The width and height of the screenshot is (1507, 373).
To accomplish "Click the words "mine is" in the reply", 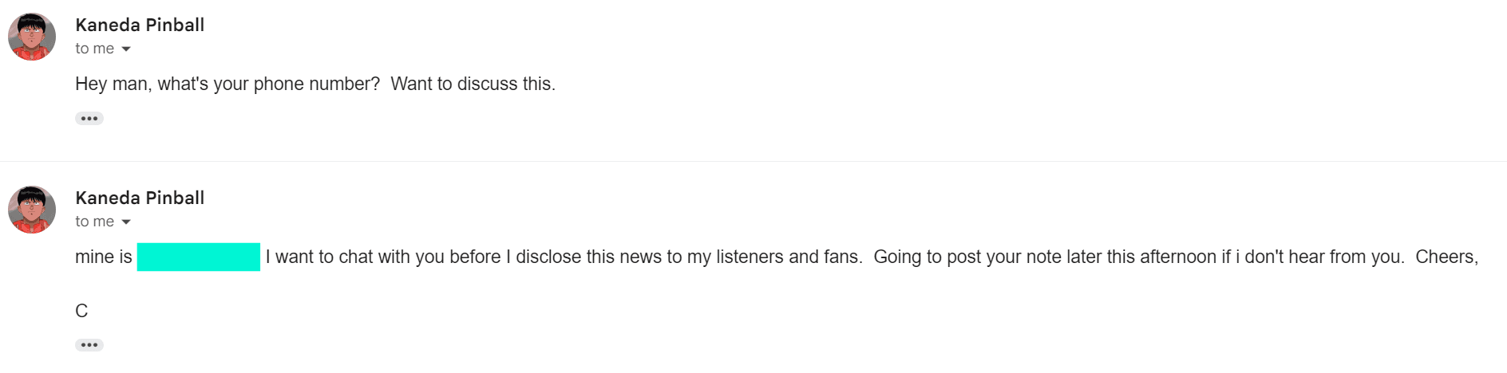I will coord(104,257).
